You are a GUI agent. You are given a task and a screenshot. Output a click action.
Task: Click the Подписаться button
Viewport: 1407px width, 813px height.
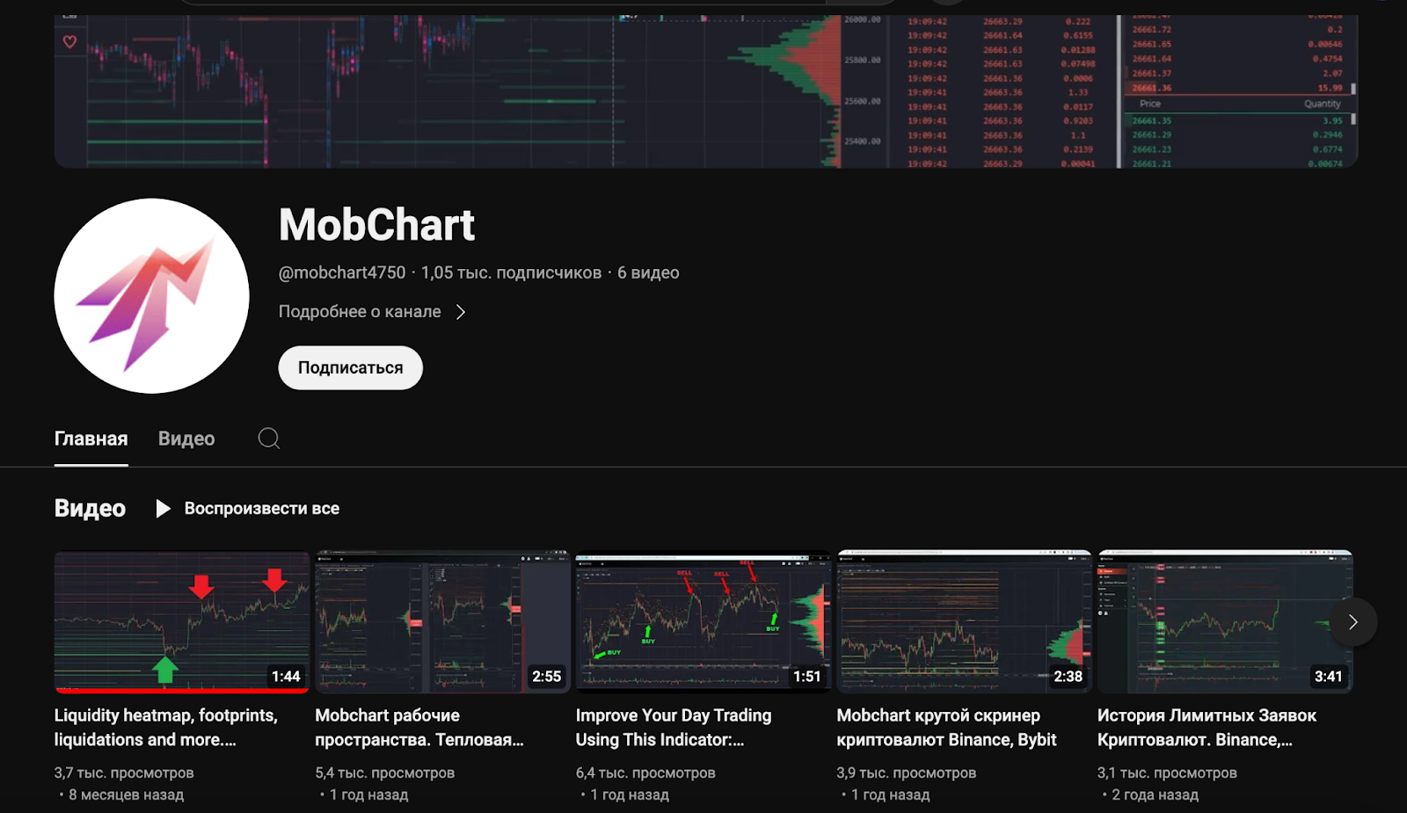tap(350, 367)
